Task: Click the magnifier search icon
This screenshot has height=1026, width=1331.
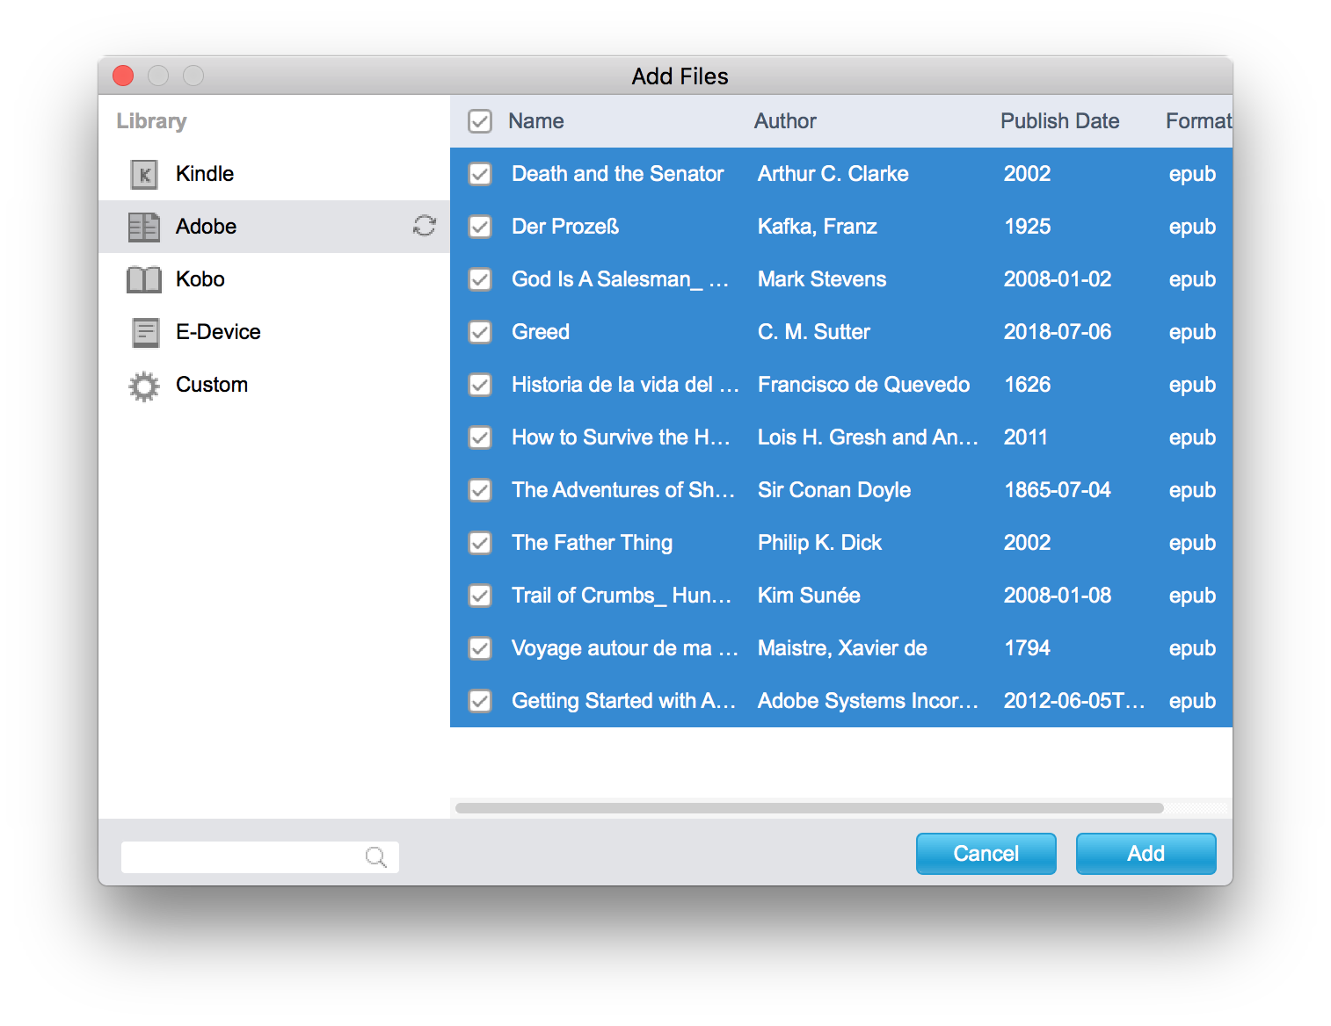Action: pos(375,856)
